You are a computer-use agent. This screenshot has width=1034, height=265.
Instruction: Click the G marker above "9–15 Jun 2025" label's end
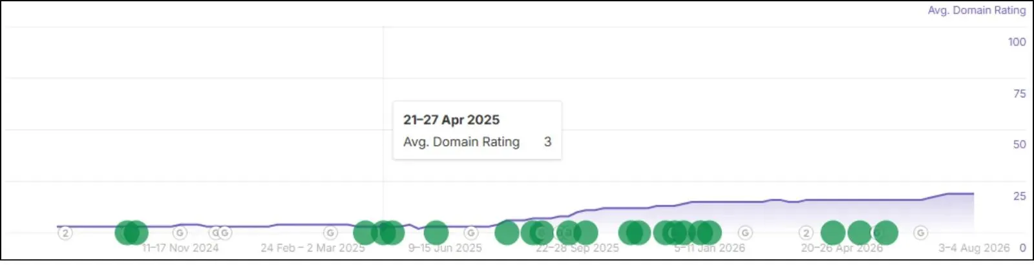tap(471, 233)
